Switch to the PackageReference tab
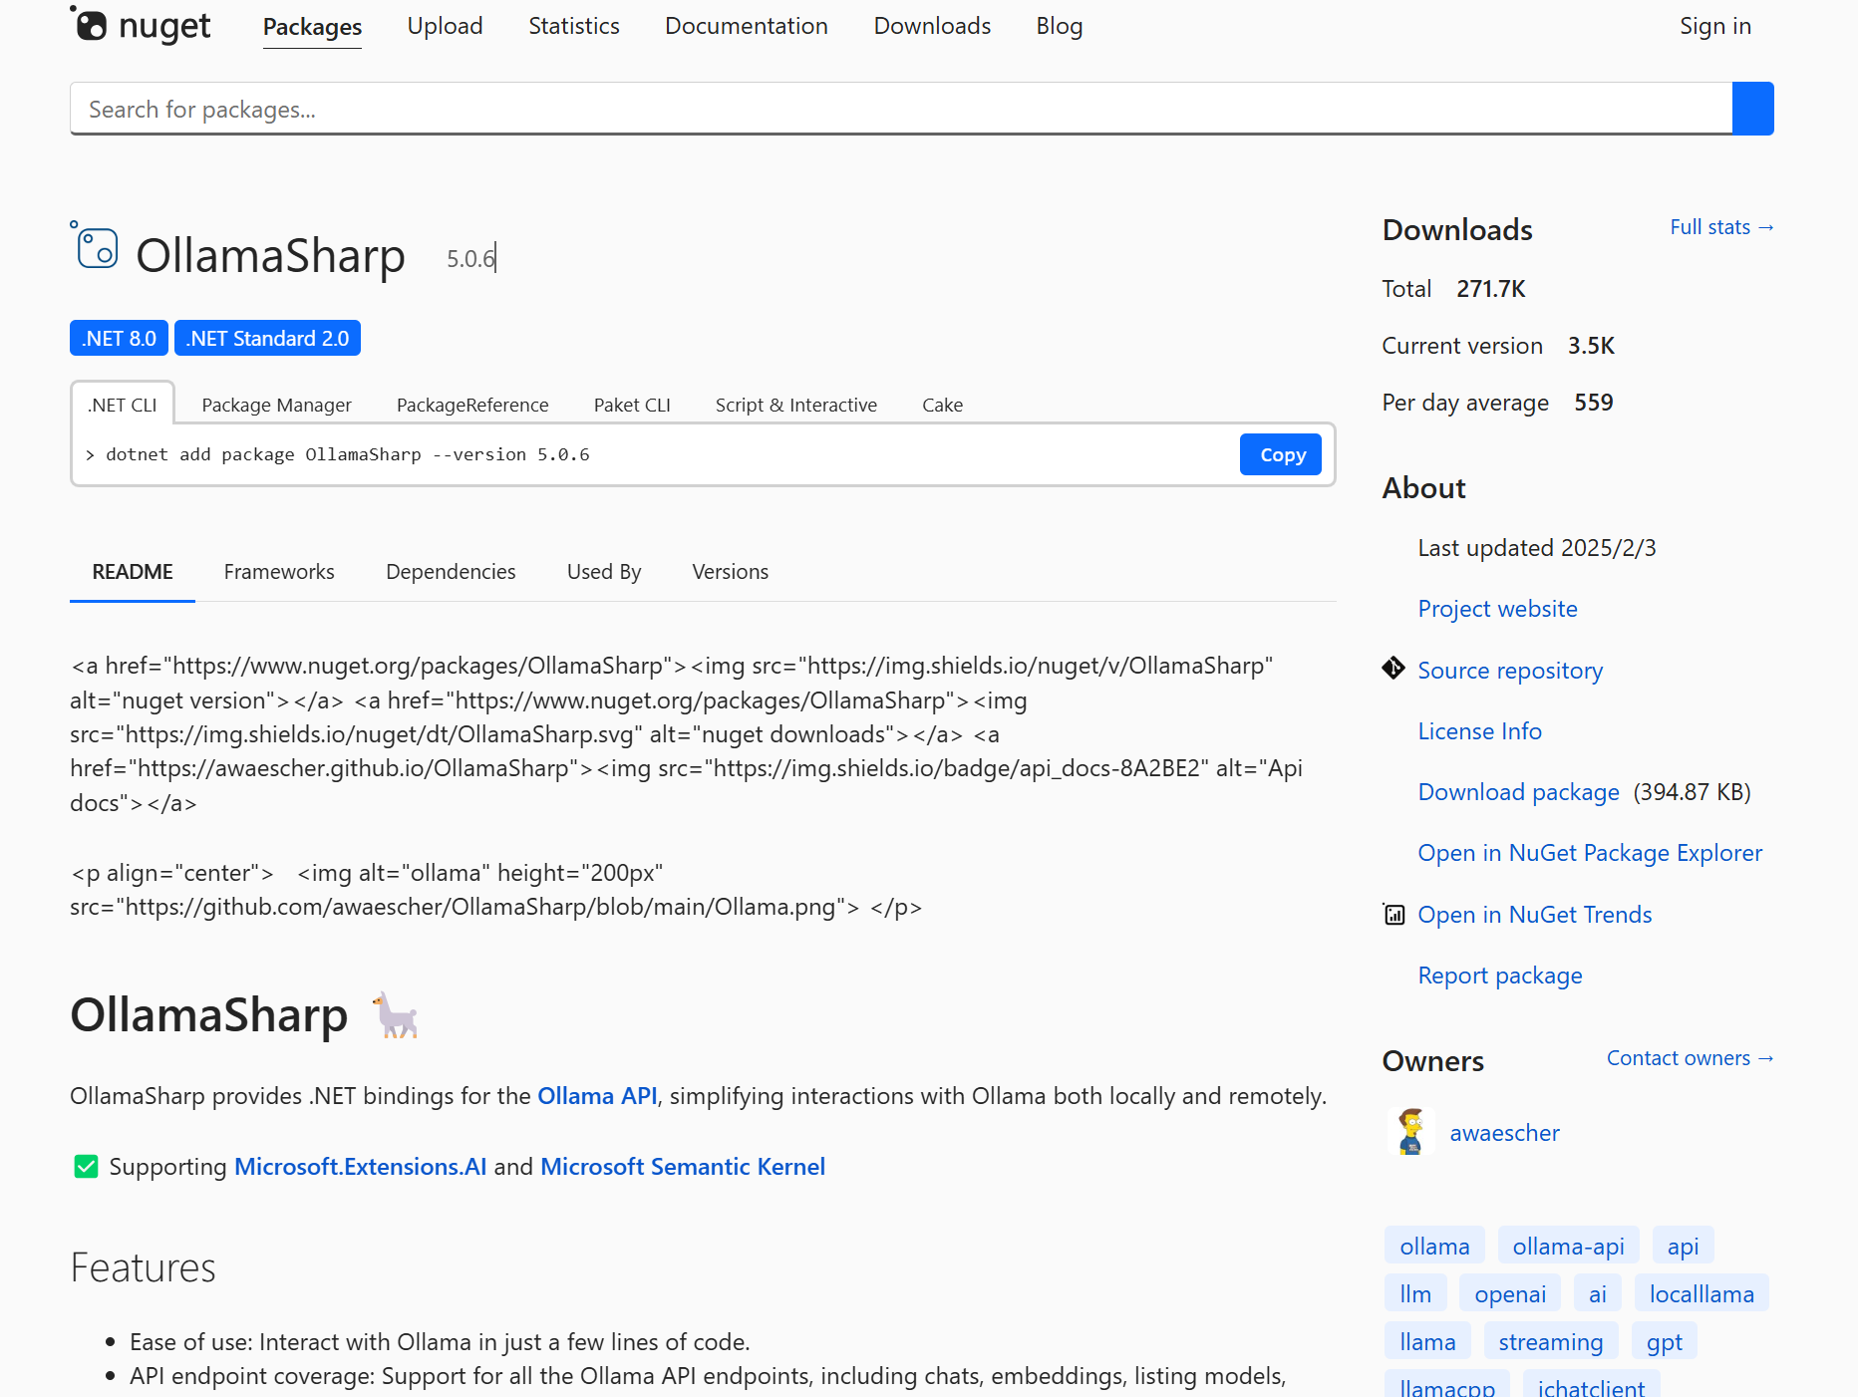Image resolution: width=1858 pixels, height=1397 pixels. click(472, 405)
